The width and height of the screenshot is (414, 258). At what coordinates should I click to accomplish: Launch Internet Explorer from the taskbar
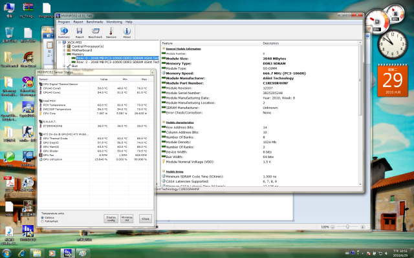[21, 253]
